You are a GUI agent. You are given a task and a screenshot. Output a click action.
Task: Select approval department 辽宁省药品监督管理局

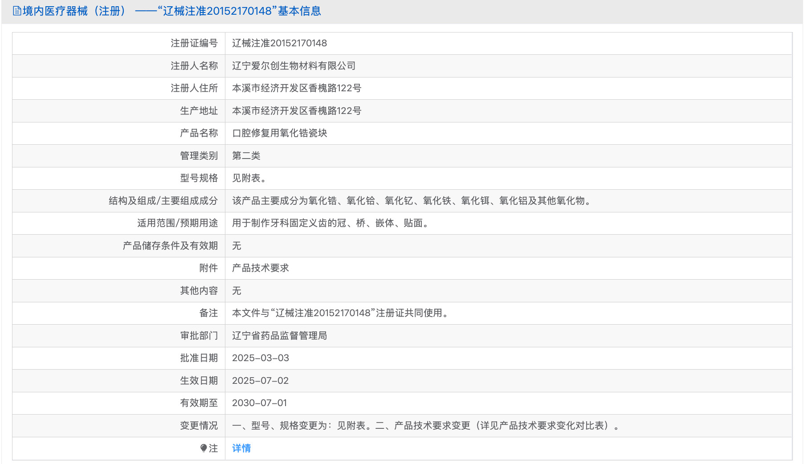tap(280, 336)
